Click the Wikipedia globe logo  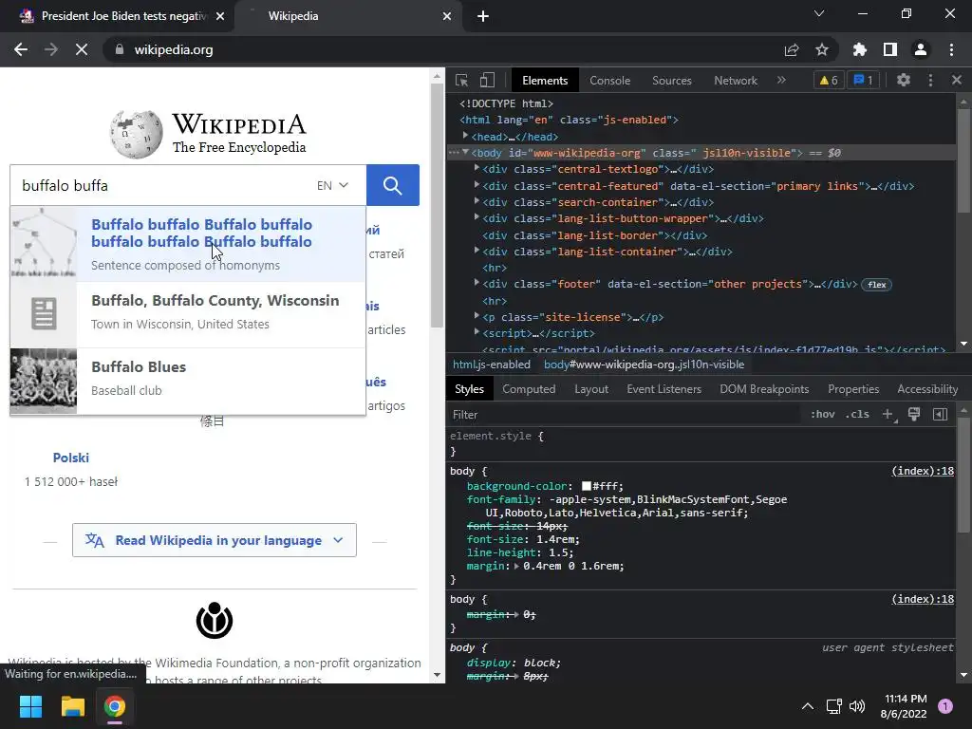tap(137, 134)
